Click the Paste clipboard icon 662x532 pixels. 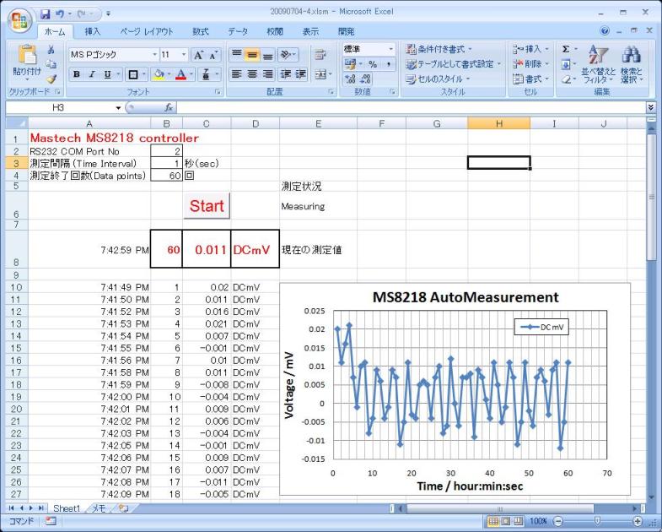[28, 55]
